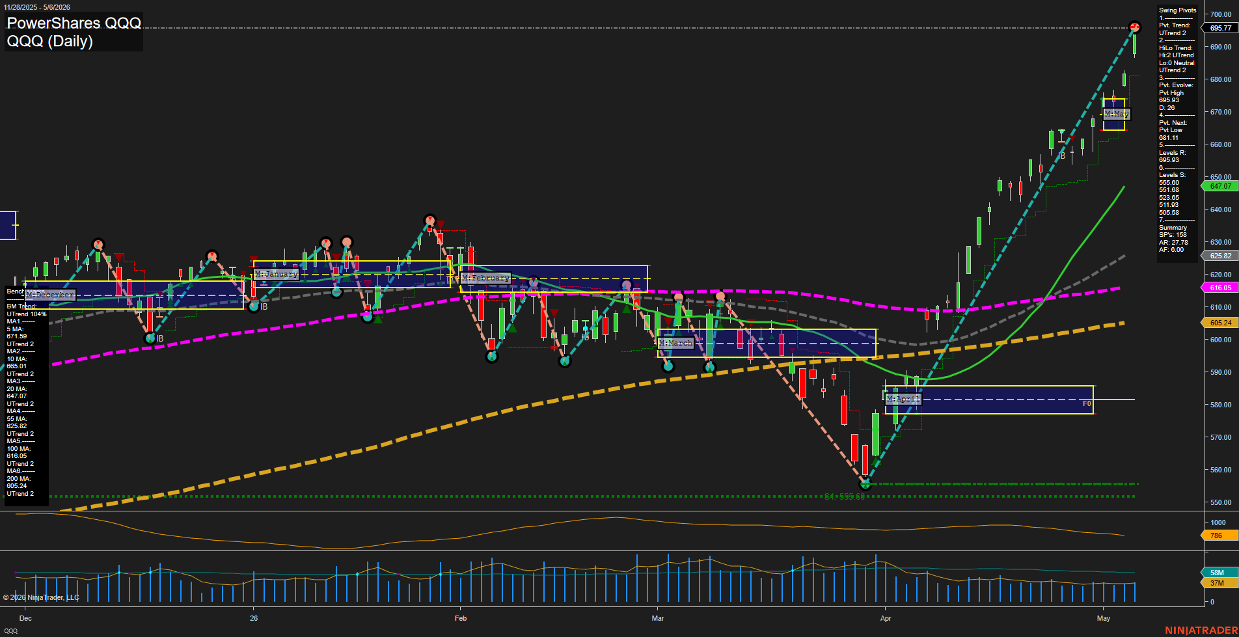Screen dimensions: 1239x637
Task: Click the '11/28/2025 - 5/6/2026' date range
Action: tap(37, 7)
